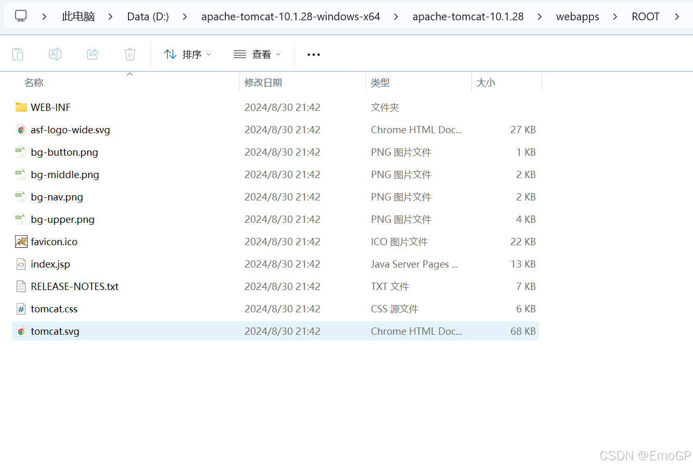Select the WEB-INF folder name

pos(50,107)
